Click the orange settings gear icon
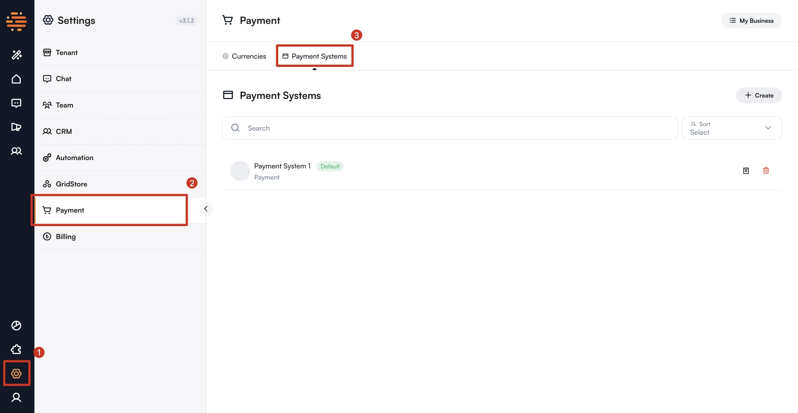 point(16,373)
